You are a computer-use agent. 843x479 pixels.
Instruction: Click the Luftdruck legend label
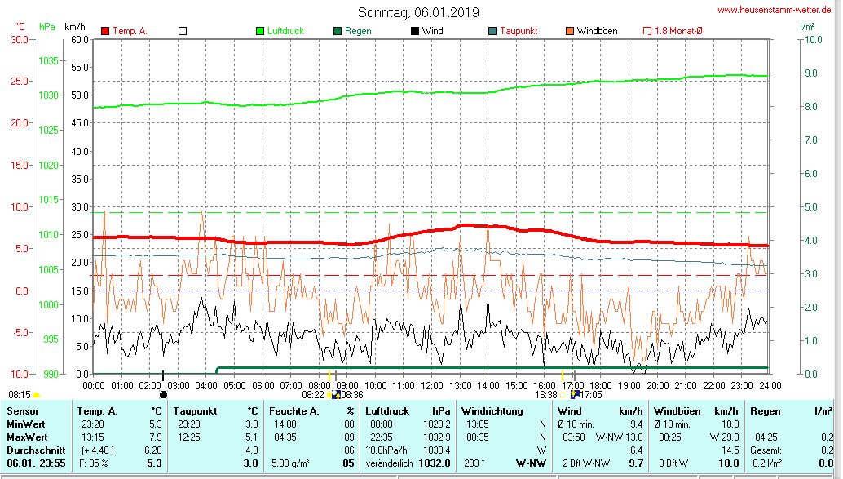click(285, 31)
